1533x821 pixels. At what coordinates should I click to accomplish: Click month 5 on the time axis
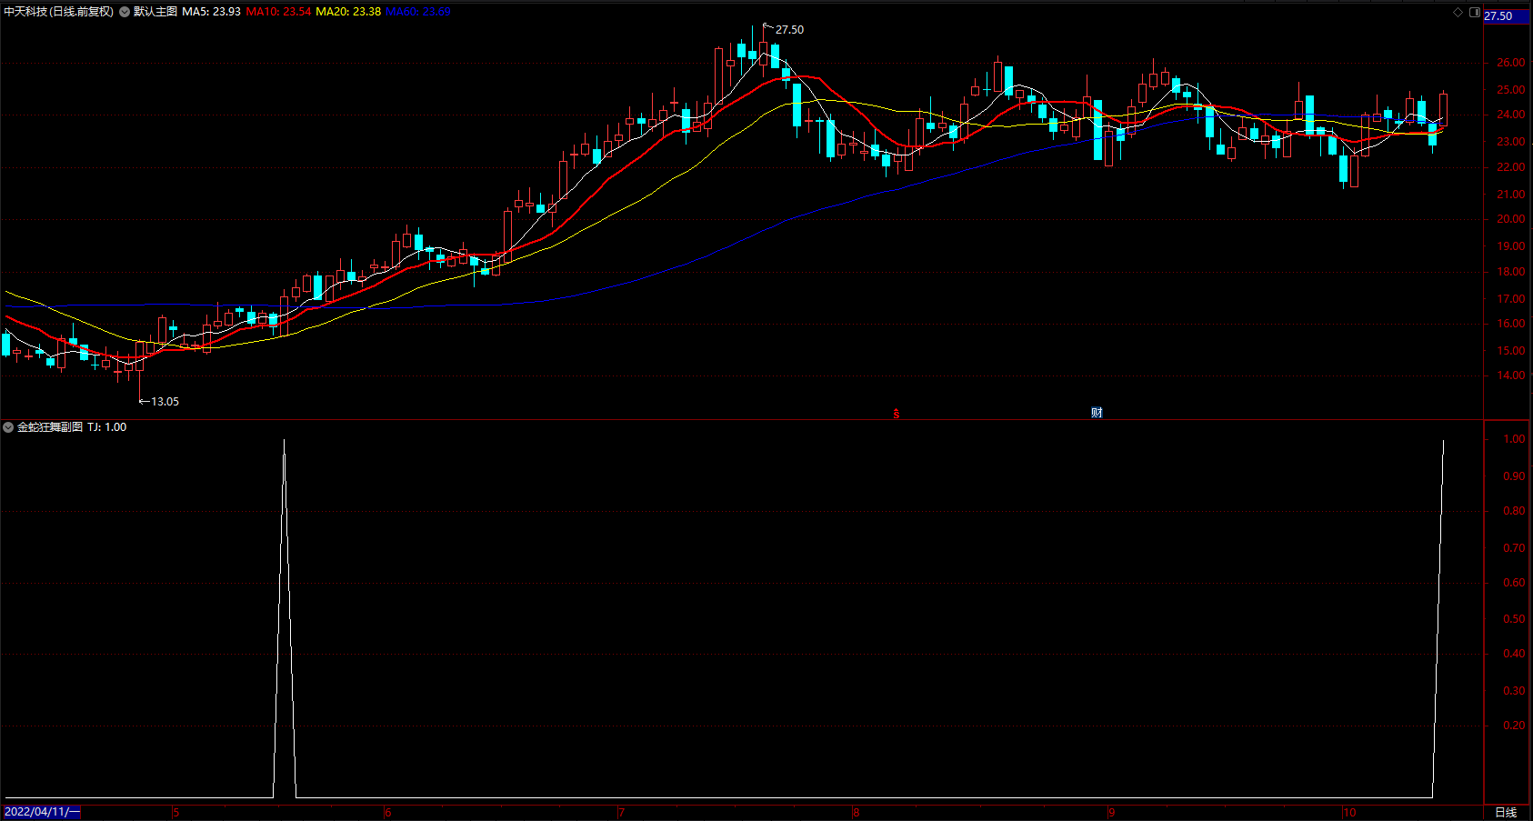click(x=176, y=813)
